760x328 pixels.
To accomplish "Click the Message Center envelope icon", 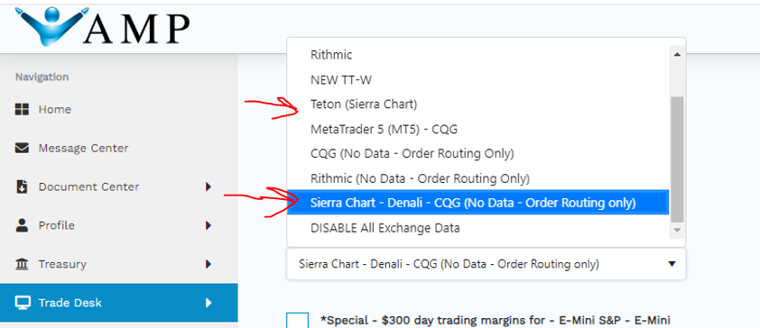I will [22, 148].
